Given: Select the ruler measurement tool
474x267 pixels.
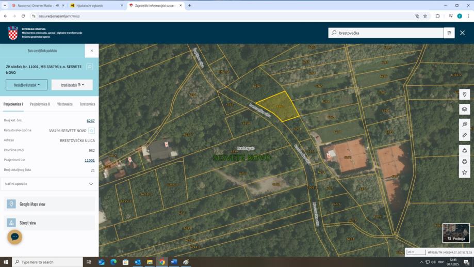Looking at the screenshot, I should click(464, 136).
